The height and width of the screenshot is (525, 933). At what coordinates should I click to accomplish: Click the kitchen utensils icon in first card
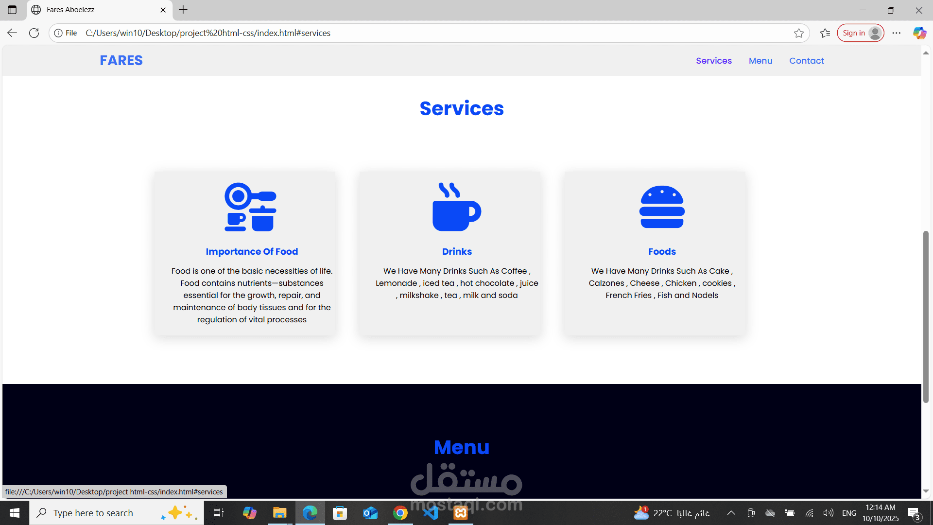coord(251,207)
